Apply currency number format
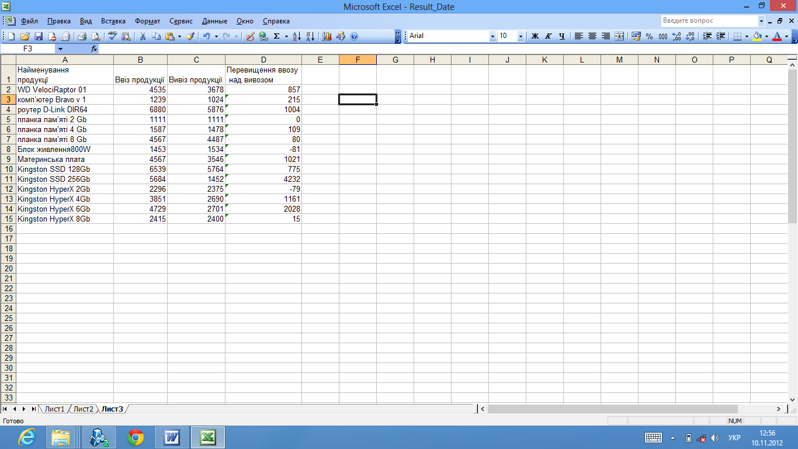This screenshot has height=449, width=798. click(636, 36)
